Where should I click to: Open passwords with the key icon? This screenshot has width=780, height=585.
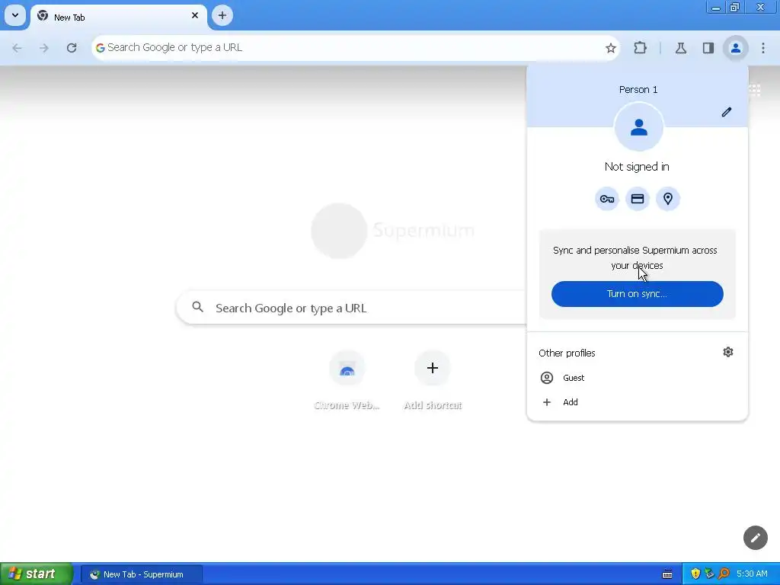[607, 199]
